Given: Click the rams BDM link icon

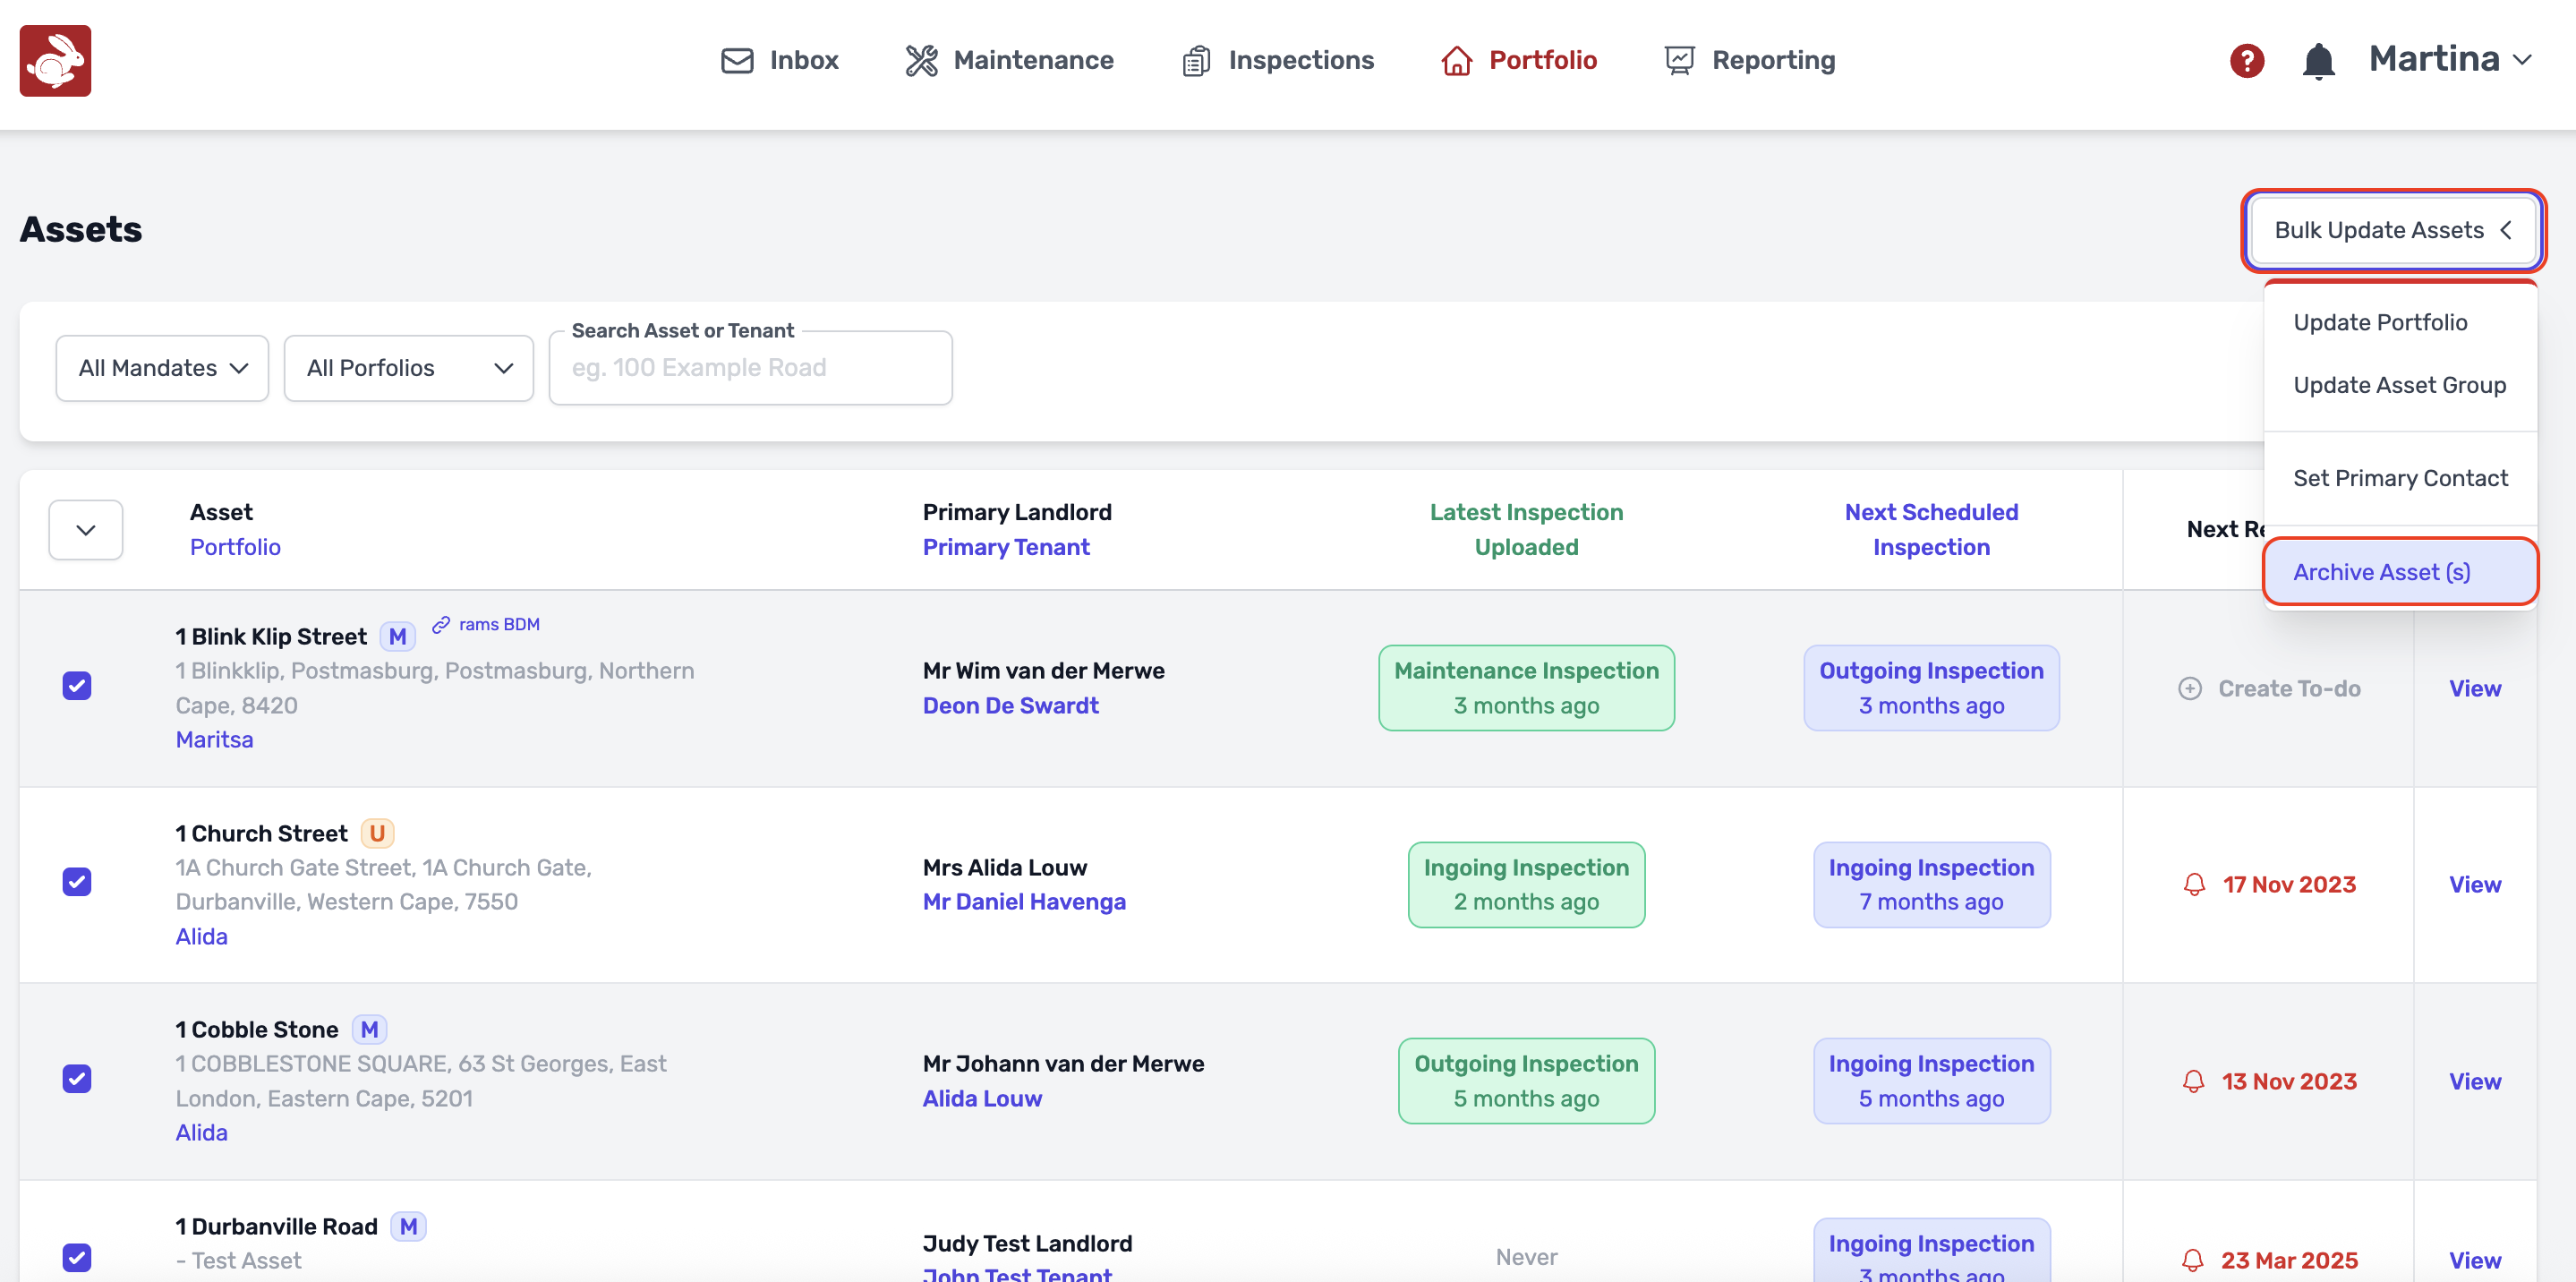Looking at the screenshot, I should tap(441, 625).
